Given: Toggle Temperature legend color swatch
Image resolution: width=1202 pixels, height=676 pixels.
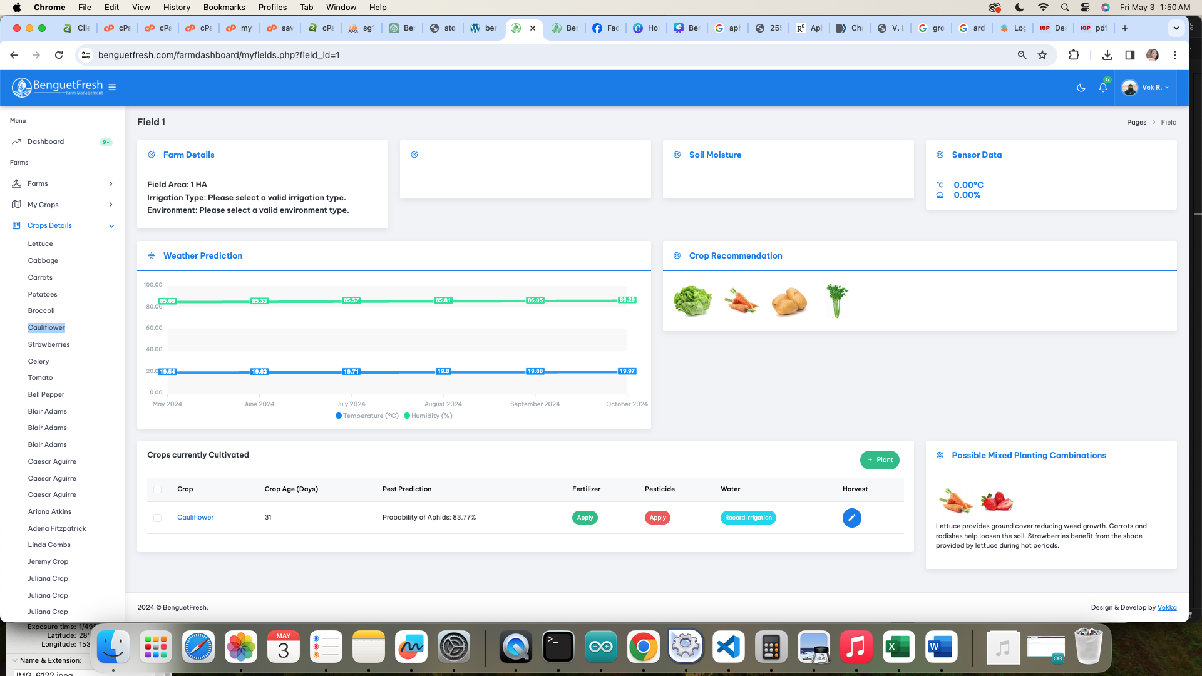Looking at the screenshot, I should click(x=339, y=416).
